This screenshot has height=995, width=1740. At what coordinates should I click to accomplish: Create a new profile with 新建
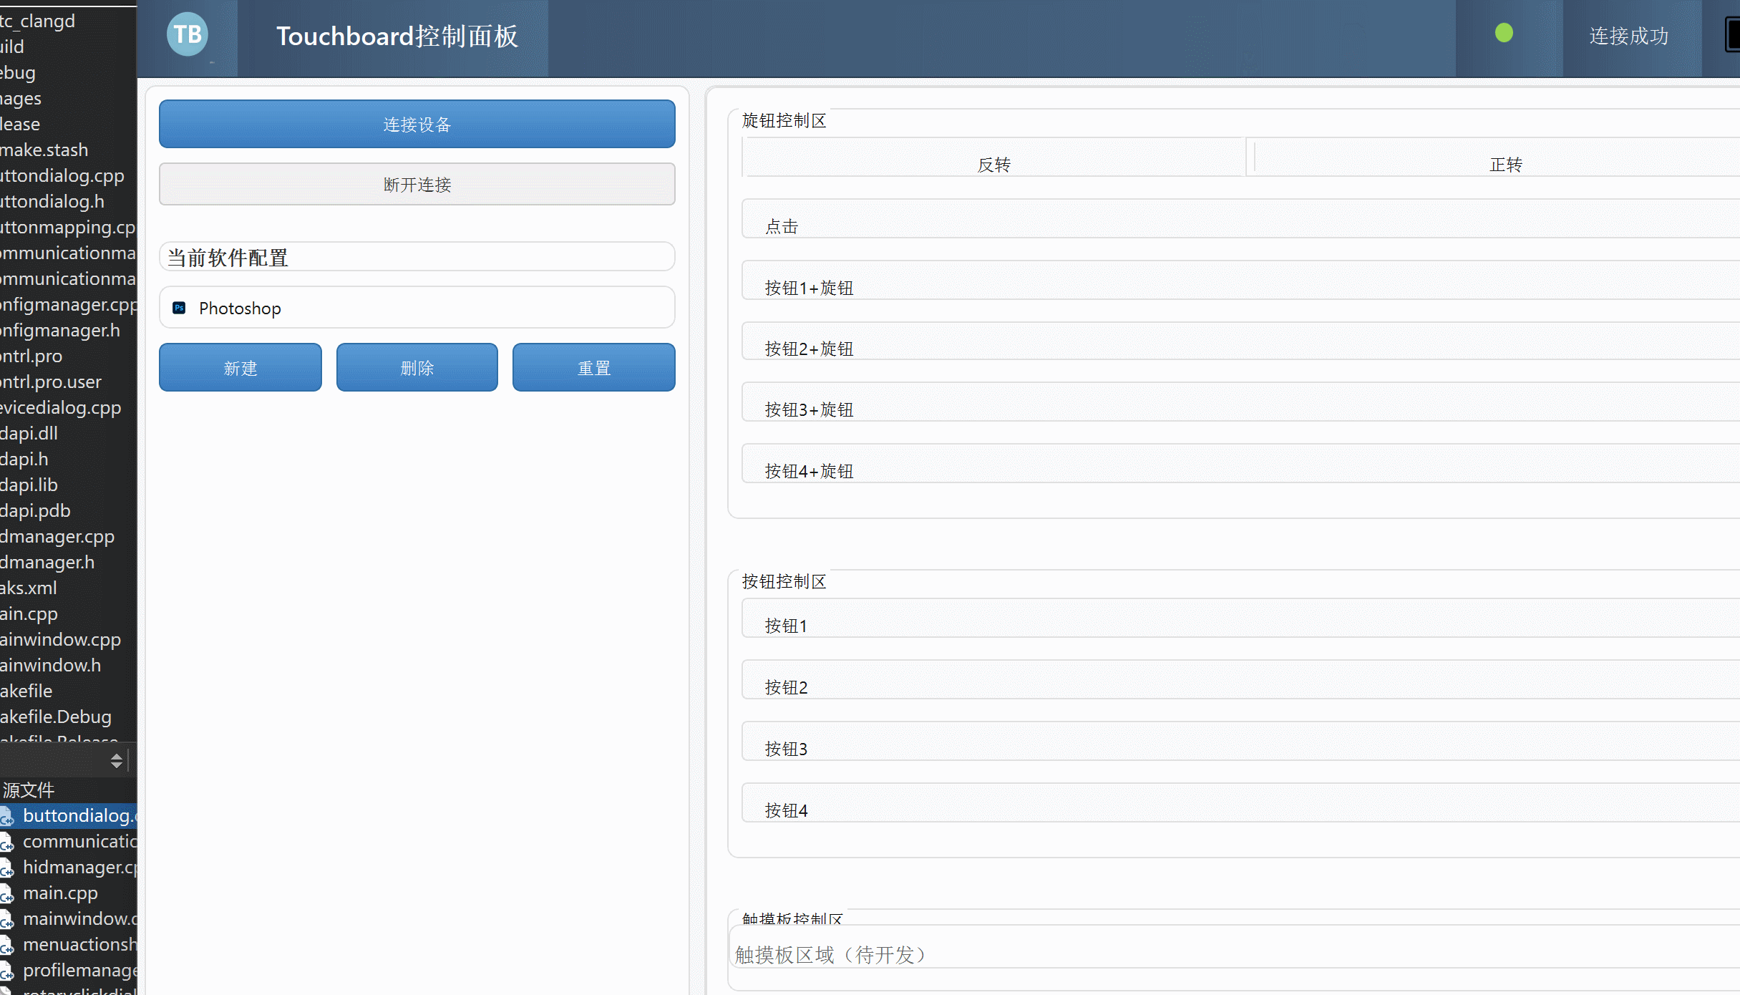(x=240, y=368)
